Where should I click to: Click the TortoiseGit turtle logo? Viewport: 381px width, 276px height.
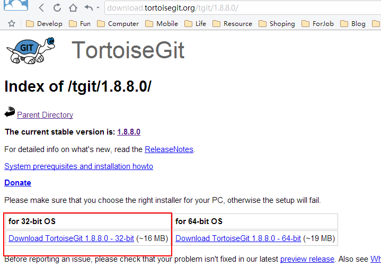coord(31,50)
